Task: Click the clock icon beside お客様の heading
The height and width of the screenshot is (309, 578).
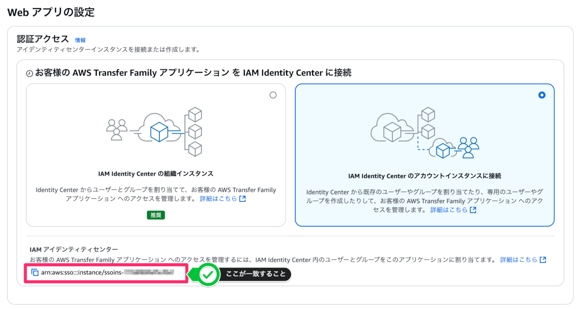Action: click(29, 74)
